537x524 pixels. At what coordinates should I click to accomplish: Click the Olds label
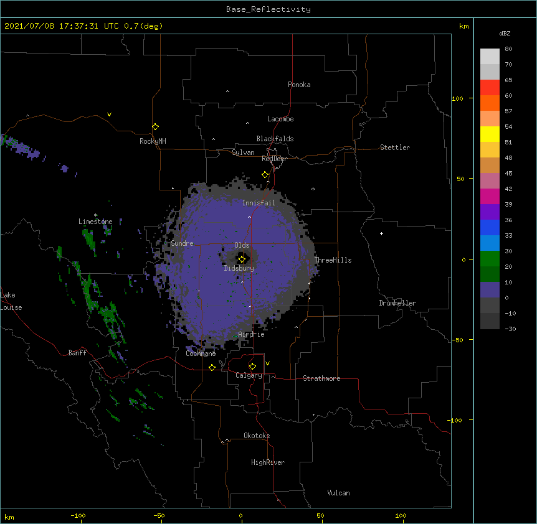click(242, 245)
